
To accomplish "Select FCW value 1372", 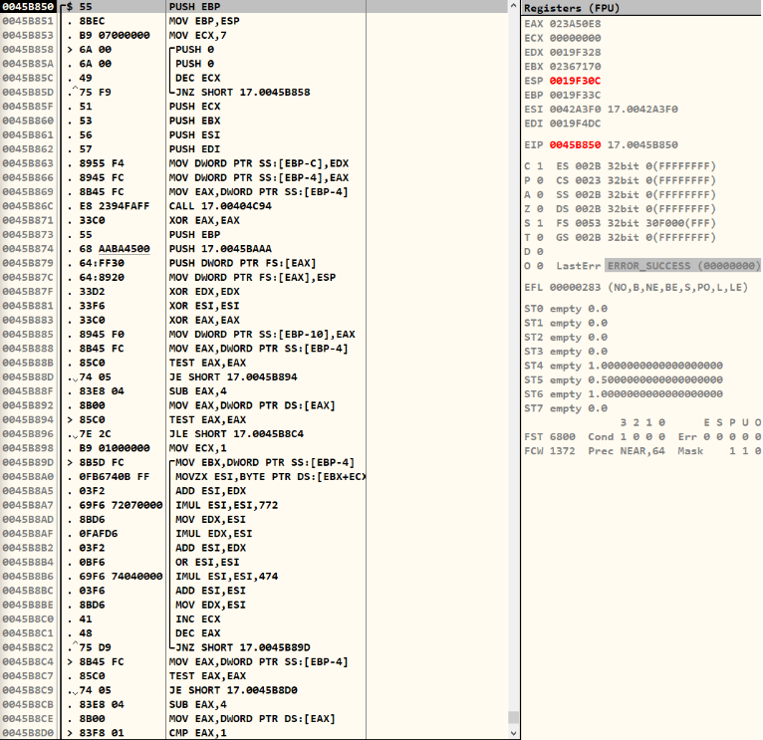I will [x=562, y=451].
